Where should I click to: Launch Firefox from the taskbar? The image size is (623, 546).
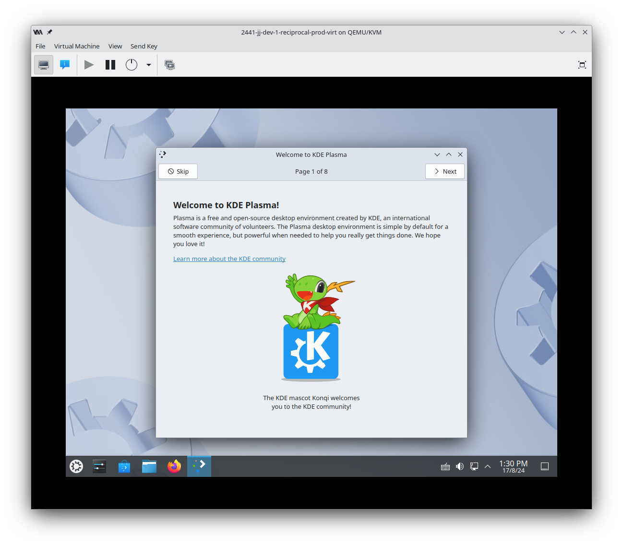174,466
